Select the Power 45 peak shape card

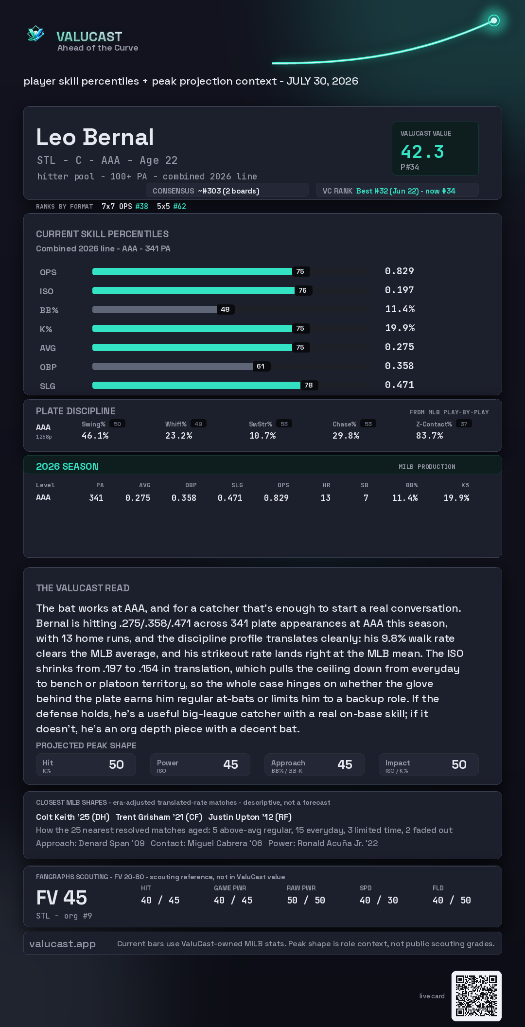point(200,765)
